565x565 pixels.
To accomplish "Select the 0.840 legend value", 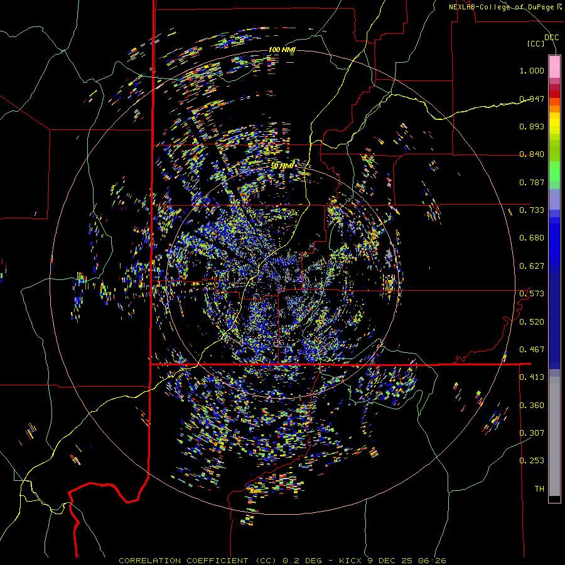I will [x=532, y=154].
